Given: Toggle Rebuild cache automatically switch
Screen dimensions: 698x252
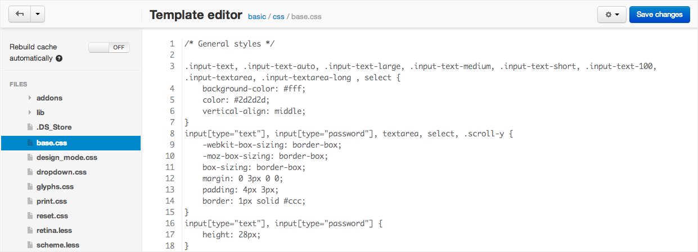Looking at the screenshot, I should coord(109,47).
